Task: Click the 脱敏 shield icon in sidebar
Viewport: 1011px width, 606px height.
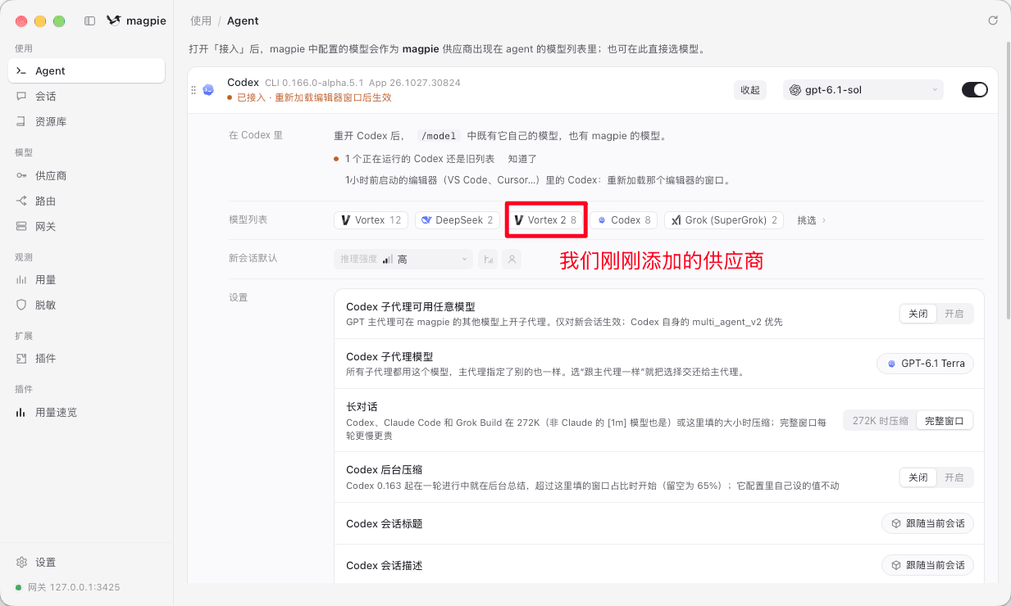Action: 21,305
